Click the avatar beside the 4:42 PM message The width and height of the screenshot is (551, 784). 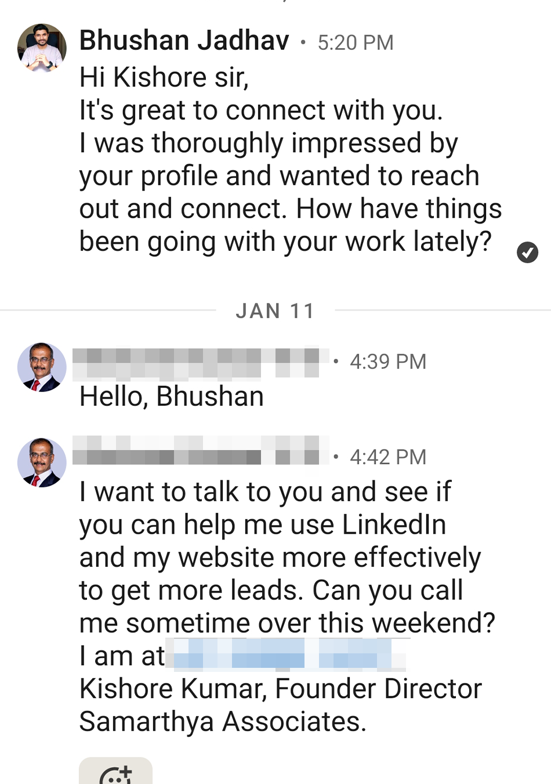pos(42,462)
